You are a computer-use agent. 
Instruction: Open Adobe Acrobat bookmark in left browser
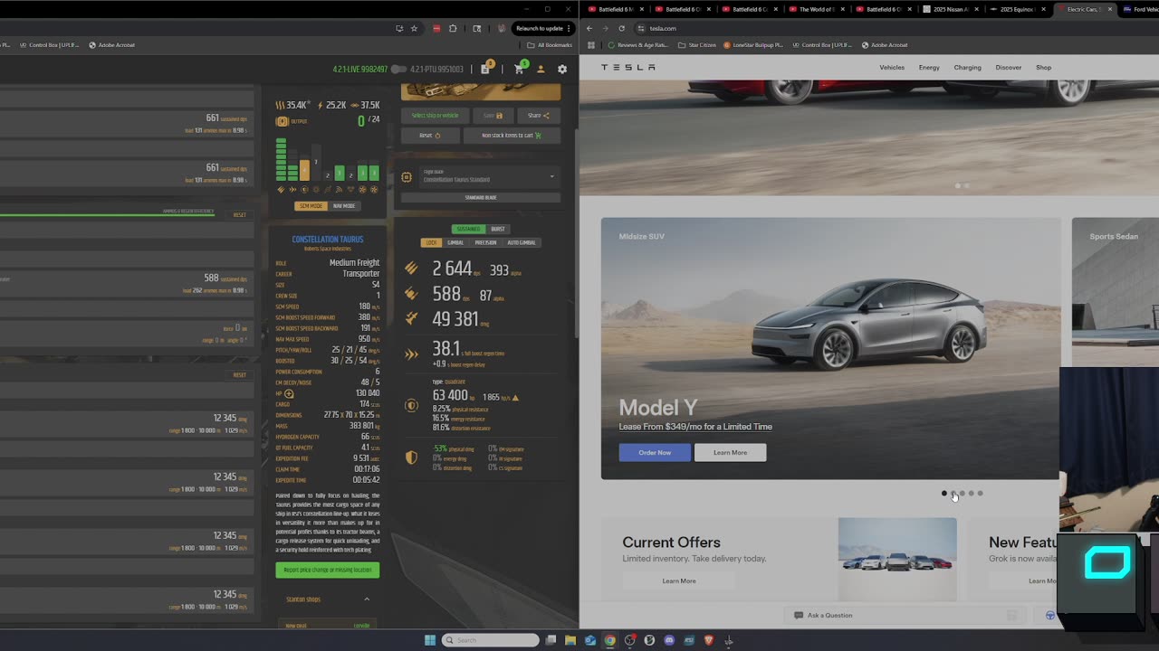pyautogui.click(x=113, y=45)
